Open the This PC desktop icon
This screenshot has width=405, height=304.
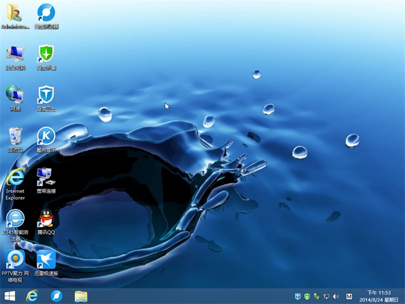(x=15, y=54)
